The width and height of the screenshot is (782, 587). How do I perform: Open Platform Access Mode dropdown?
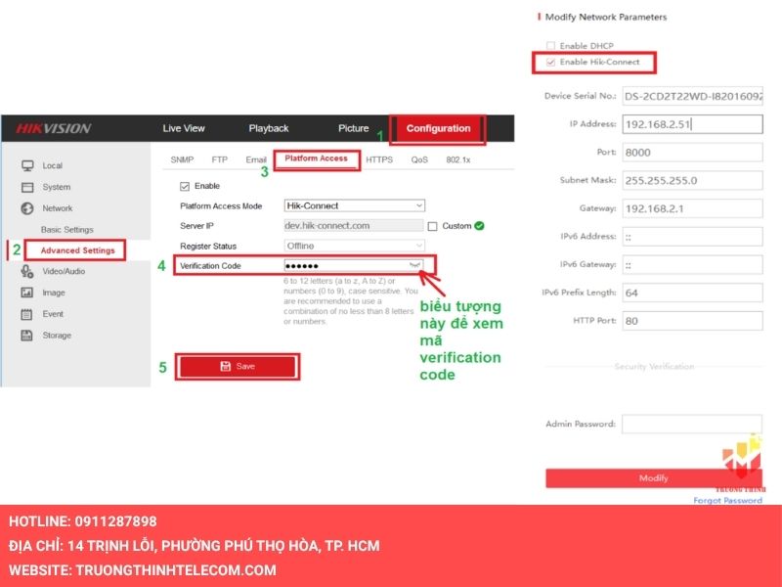coord(355,205)
